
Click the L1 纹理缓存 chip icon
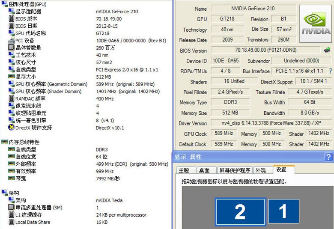pos(12,214)
